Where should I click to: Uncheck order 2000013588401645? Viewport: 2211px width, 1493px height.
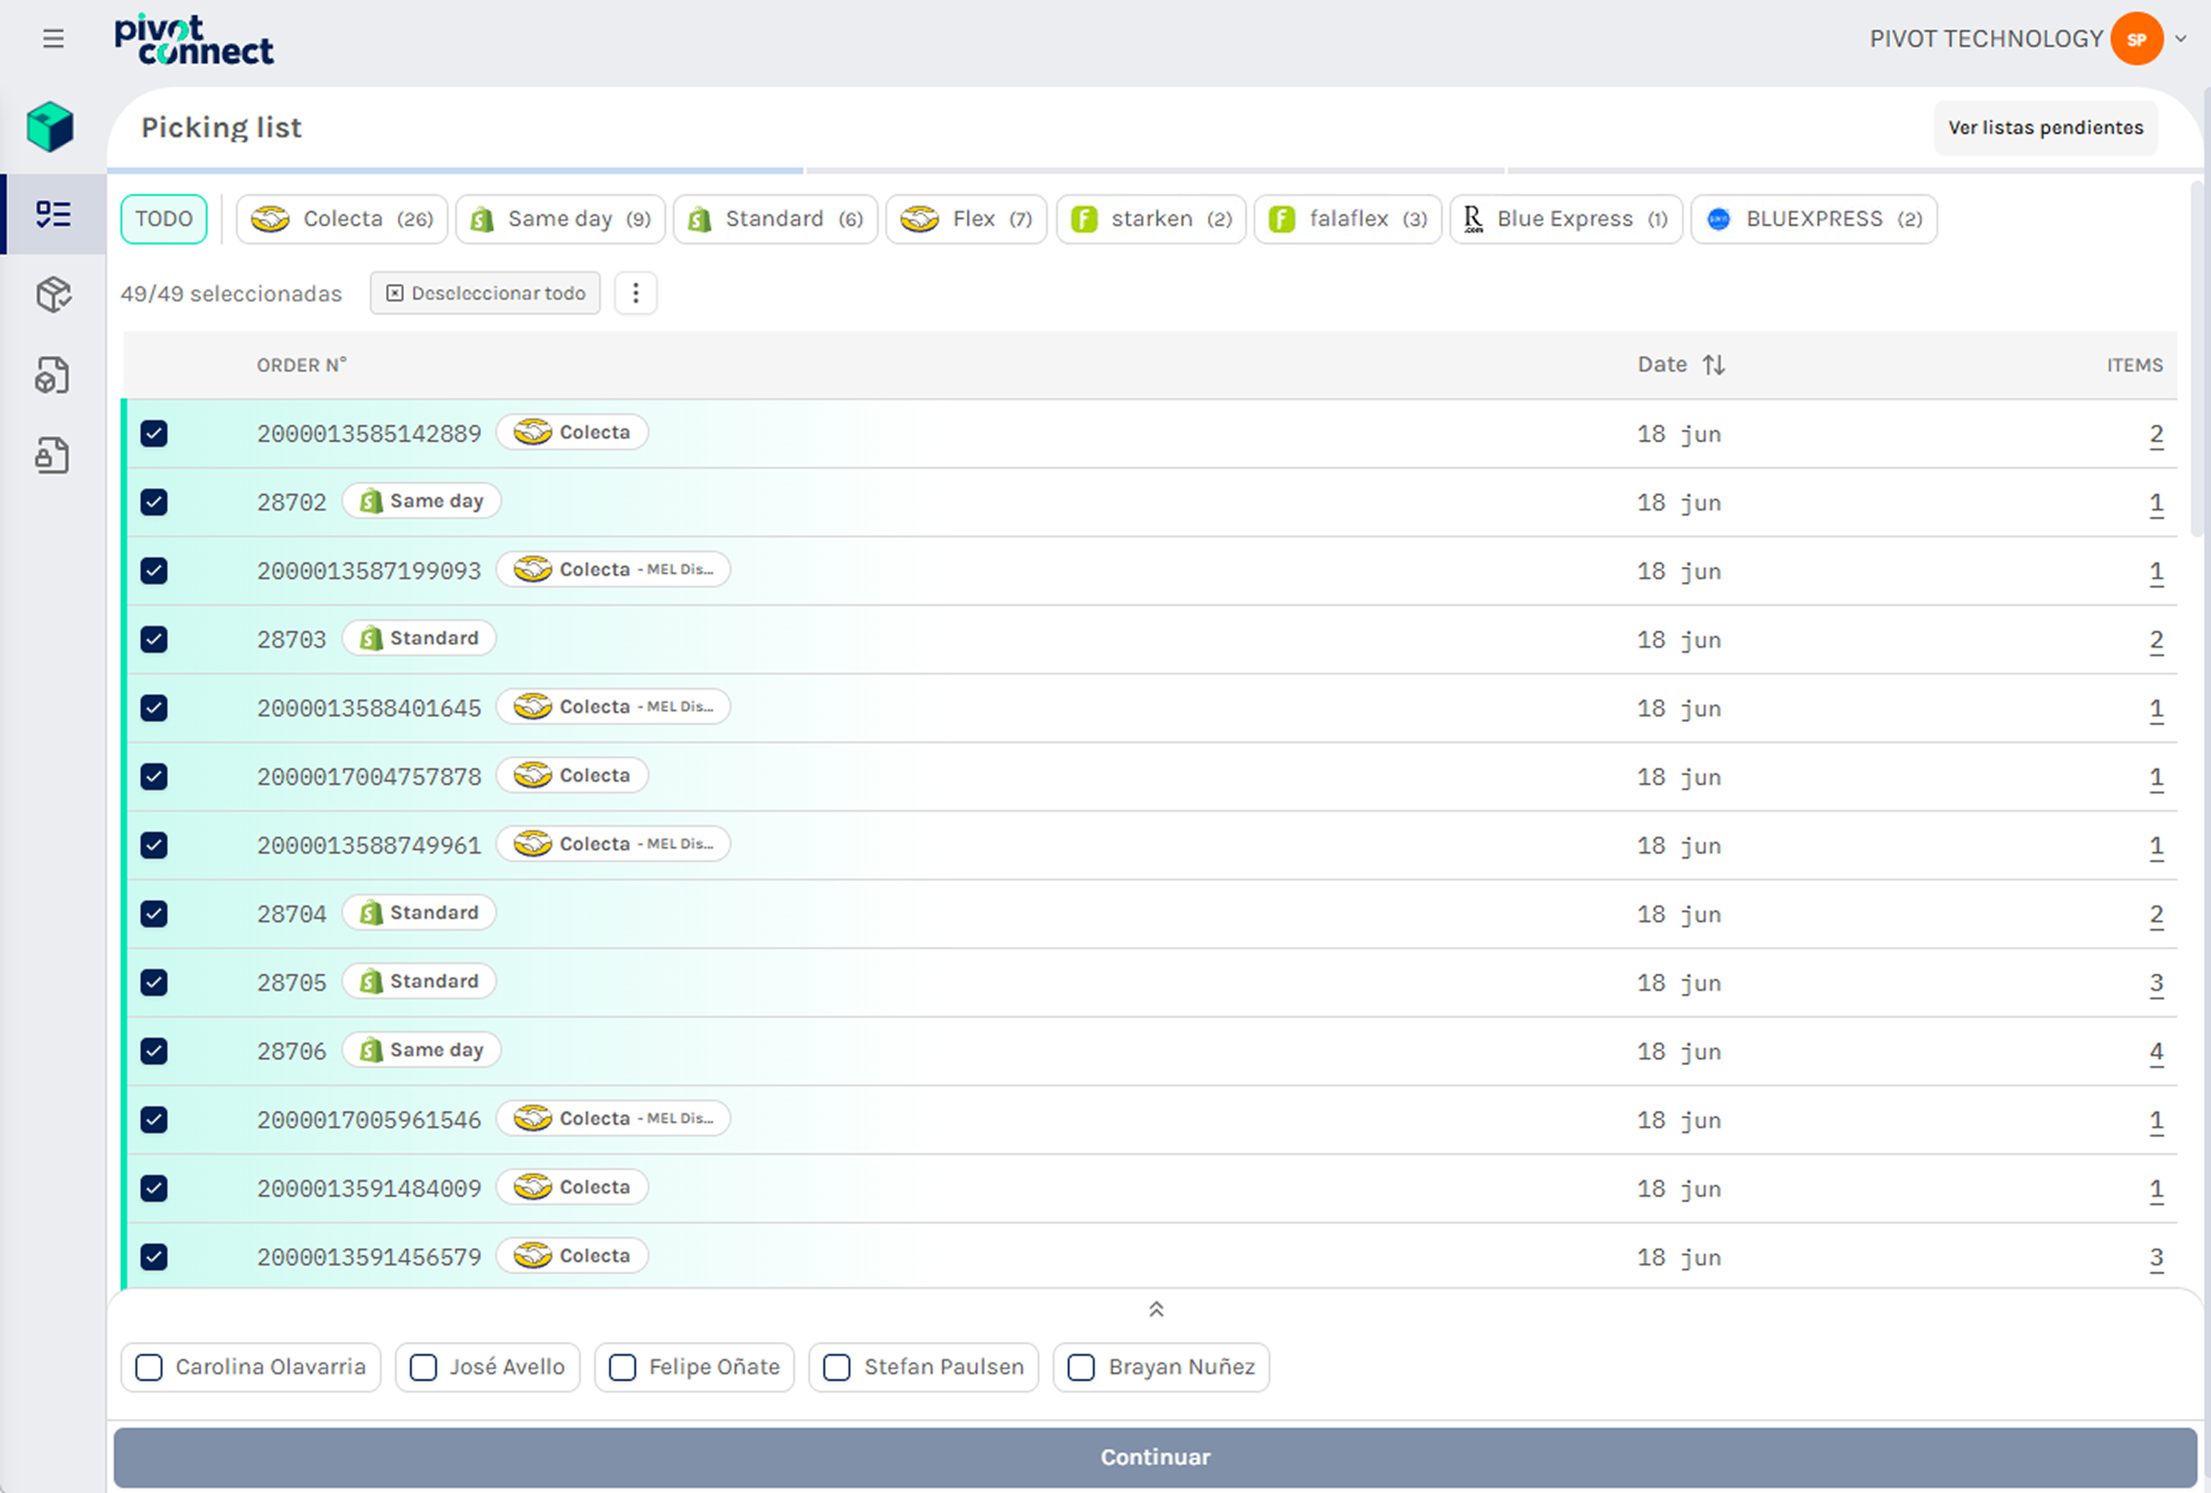click(154, 708)
